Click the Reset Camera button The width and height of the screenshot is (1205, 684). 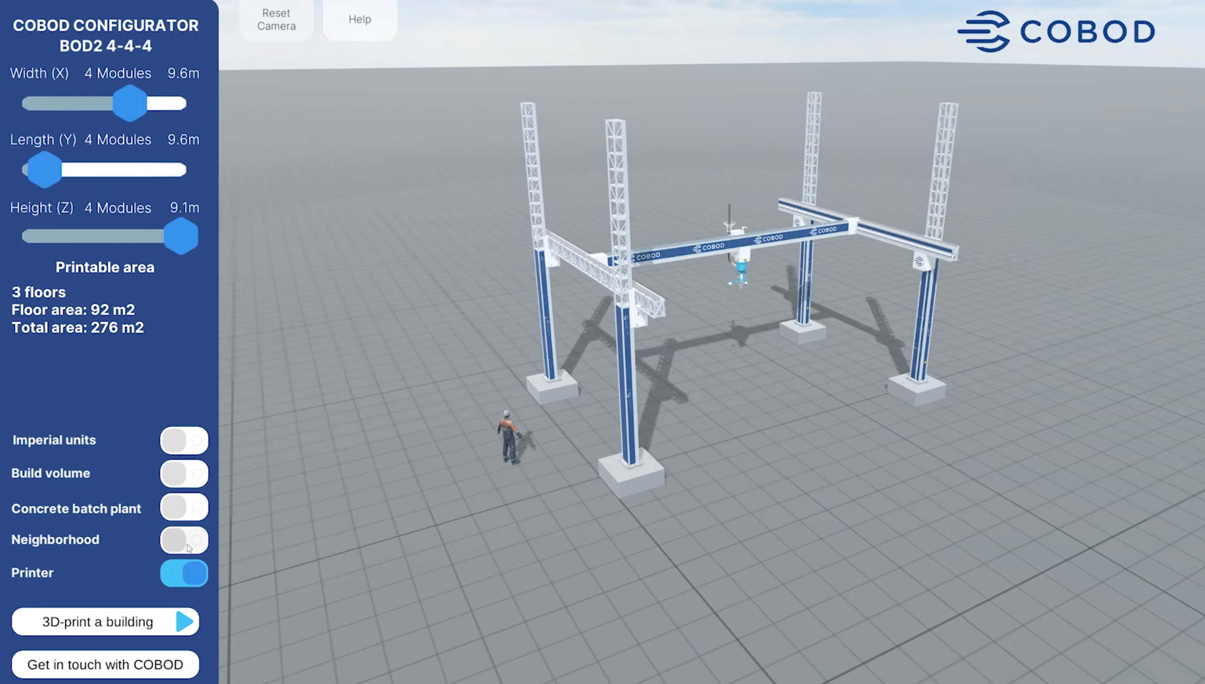click(276, 19)
